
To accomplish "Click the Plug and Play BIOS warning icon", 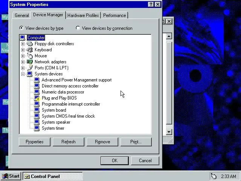I will click(x=37, y=98).
